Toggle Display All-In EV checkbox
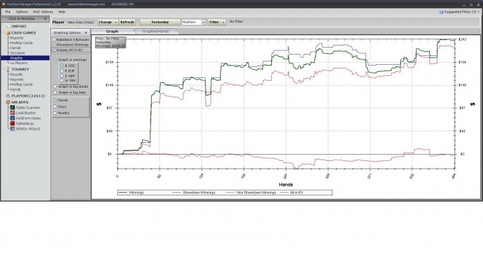This screenshot has height=261, width=483. (x=54, y=50)
